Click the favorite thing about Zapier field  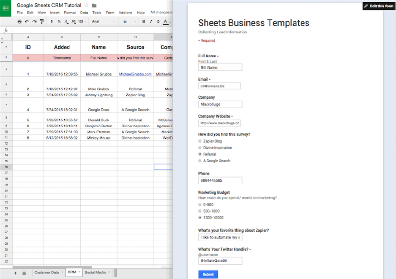coord(220,237)
